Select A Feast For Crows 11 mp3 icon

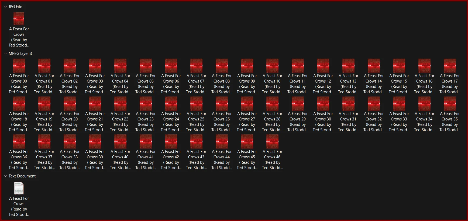(298, 66)
